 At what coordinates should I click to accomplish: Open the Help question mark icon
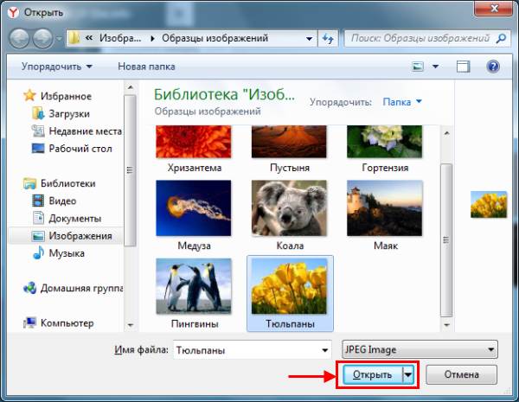point(493,67)
